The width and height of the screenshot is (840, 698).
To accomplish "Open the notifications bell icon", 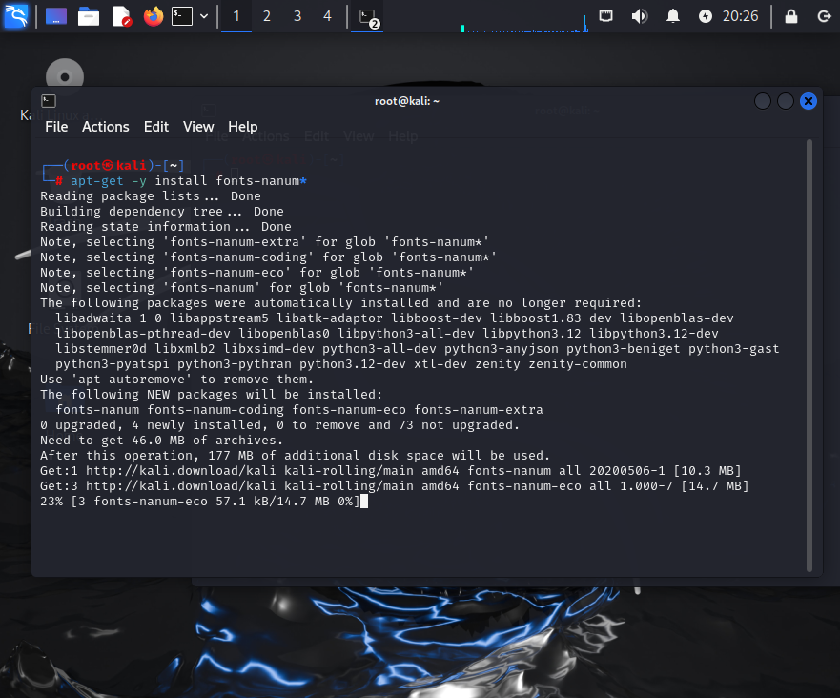I will click(x=673, y=16).
